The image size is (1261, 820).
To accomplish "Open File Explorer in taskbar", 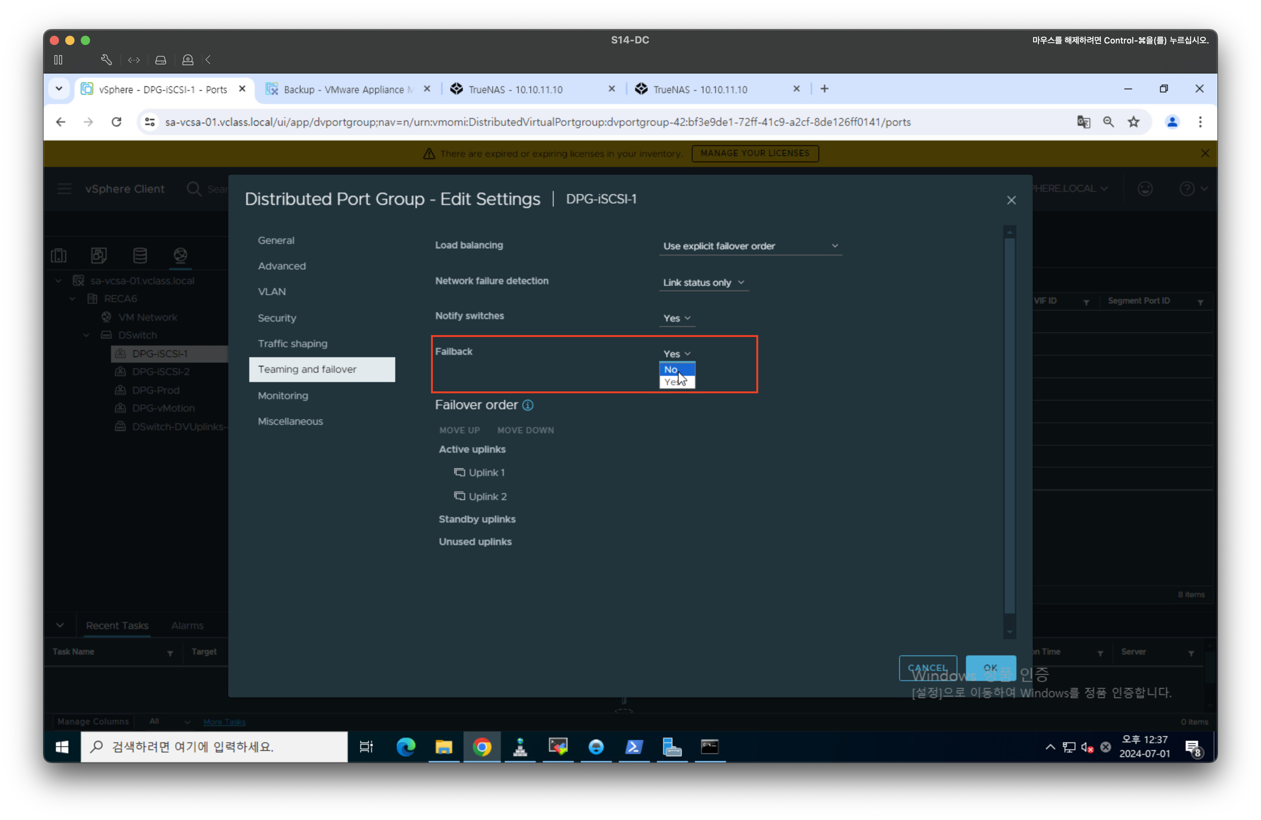I will coord(443,747).
